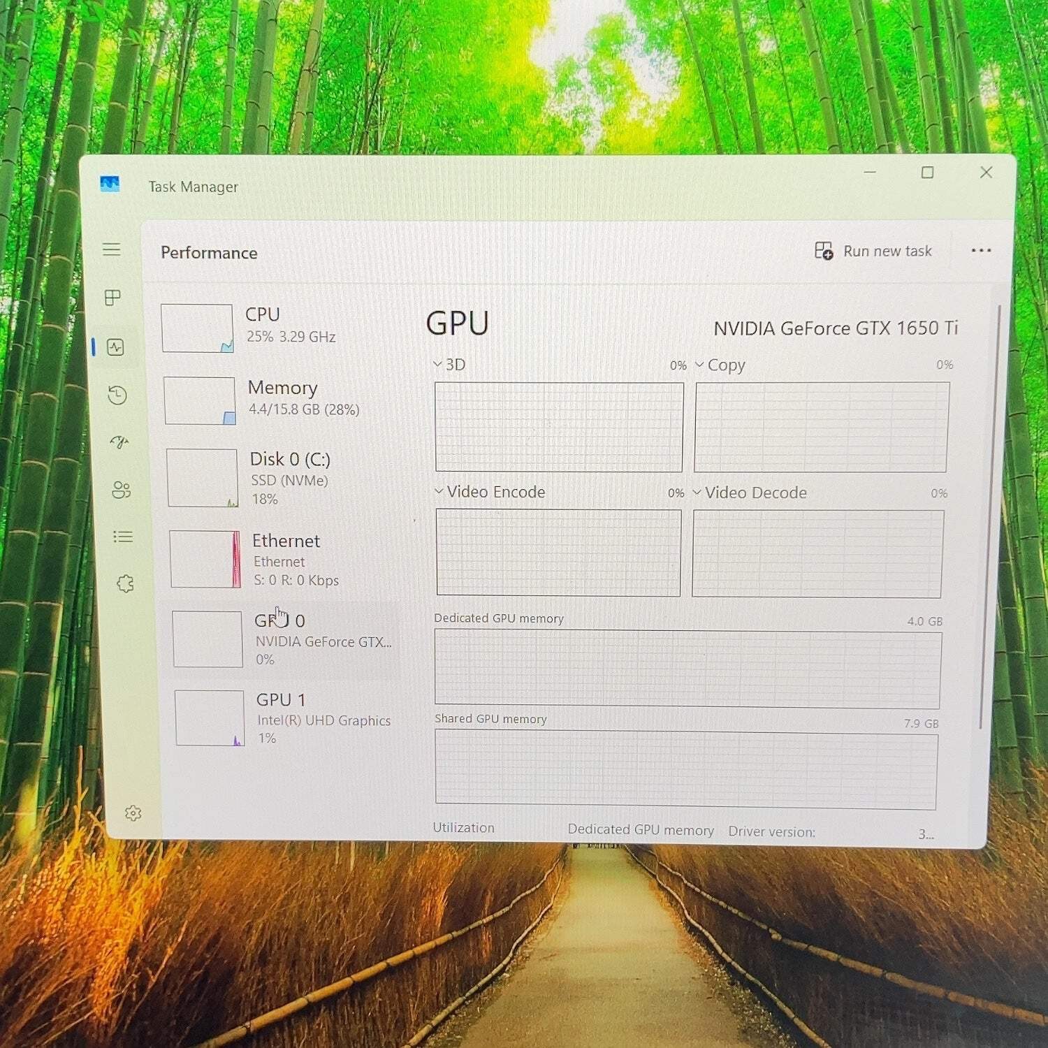
Task: Click the Run new task icon
Action: click(x=824, y=251)
